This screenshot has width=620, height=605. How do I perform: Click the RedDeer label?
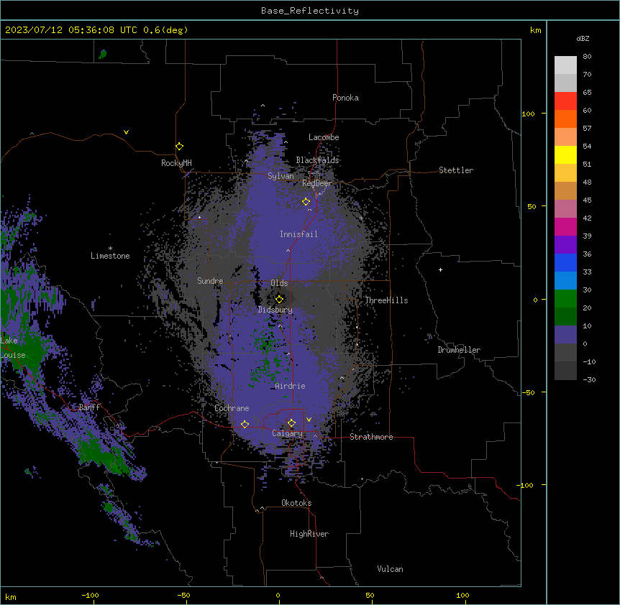click(x=317, y=183)
